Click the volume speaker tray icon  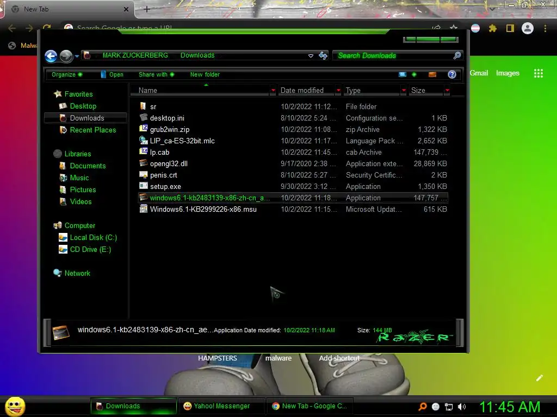(462, 407)
